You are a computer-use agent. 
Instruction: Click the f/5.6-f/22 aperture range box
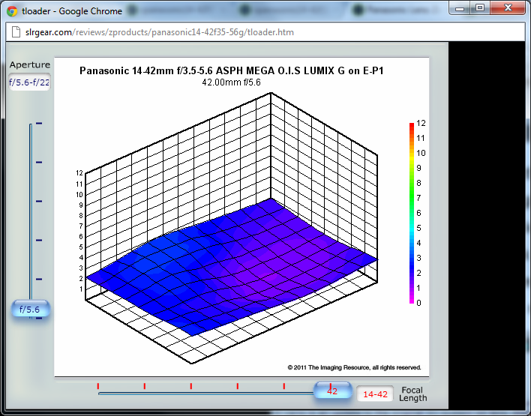[29, 82]
